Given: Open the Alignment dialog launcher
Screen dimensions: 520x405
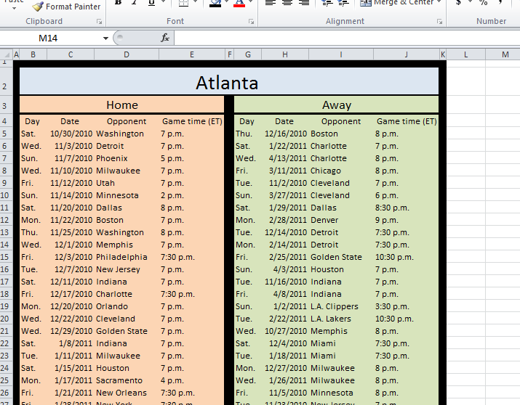Looking at the screenshot, I should [x=439, y=22].
